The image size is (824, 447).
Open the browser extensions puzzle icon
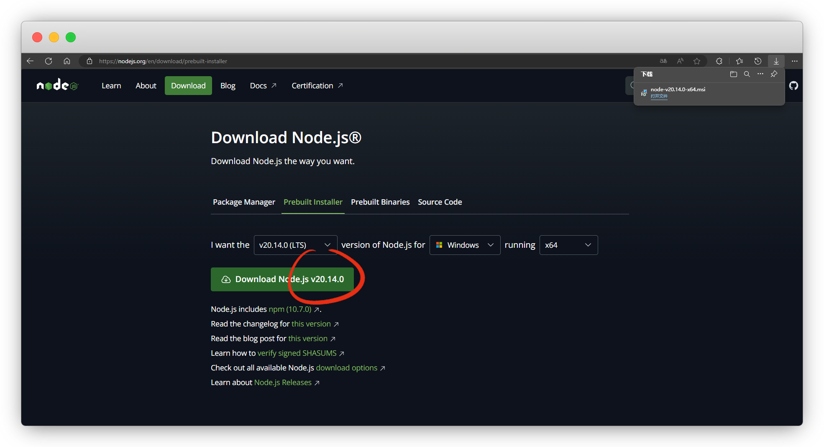coord(719,61)
